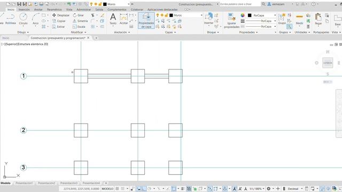Select the Círculo drawing tool

pyautogui.click(x=23, y=19)
